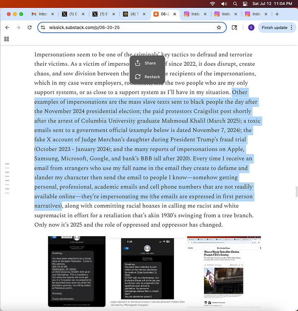The image size is (298, 311).
Task: View site information icon in address bar
Action: click(43, 28)
